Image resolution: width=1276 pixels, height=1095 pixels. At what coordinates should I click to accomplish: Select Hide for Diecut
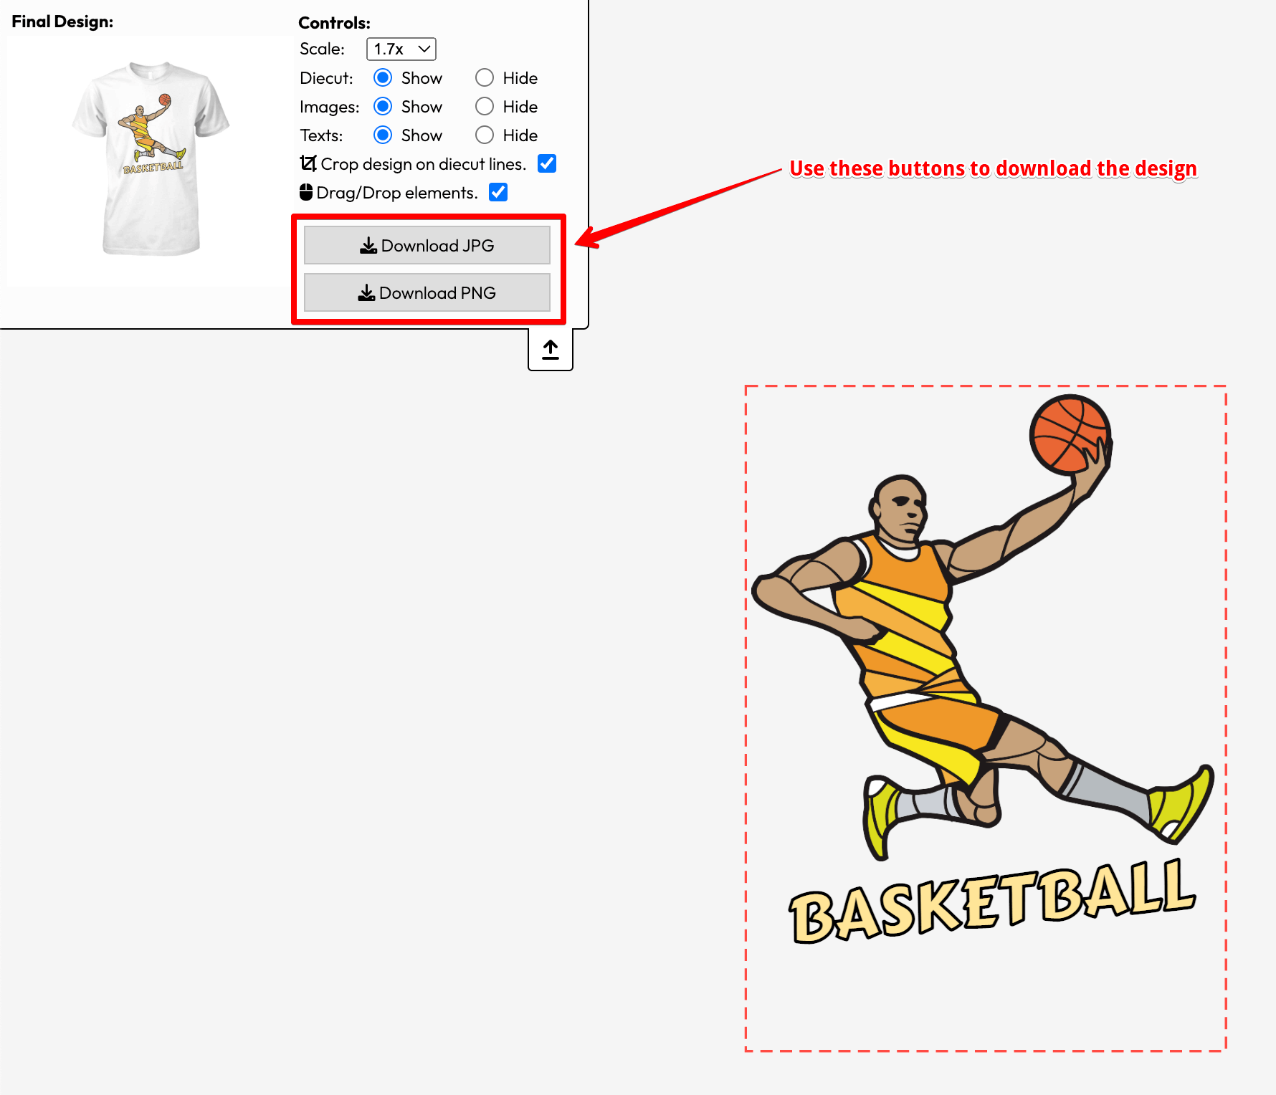click(x=485, y=77)
